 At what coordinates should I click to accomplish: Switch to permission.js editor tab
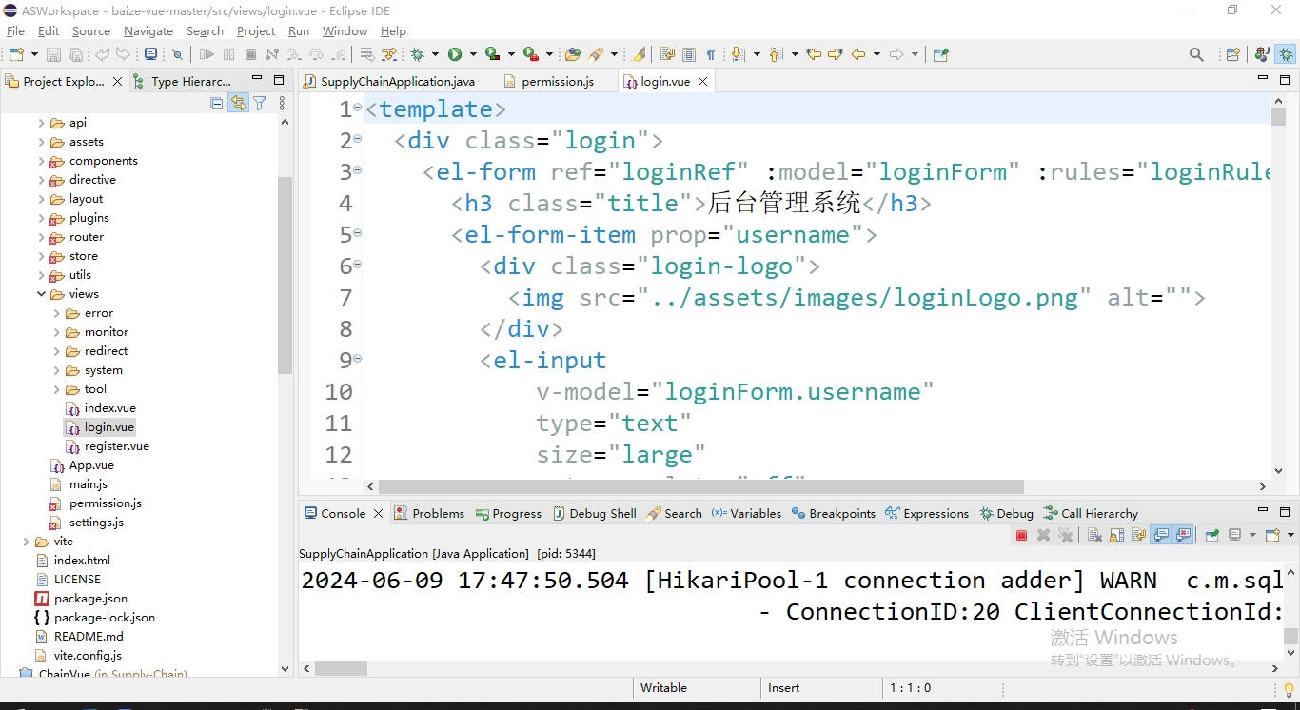(x=558, y=82)
